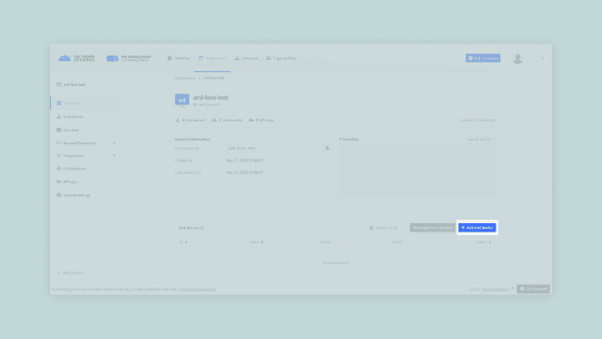
Task: Sort devices by the Created column
Action: [x=483, y=243]
